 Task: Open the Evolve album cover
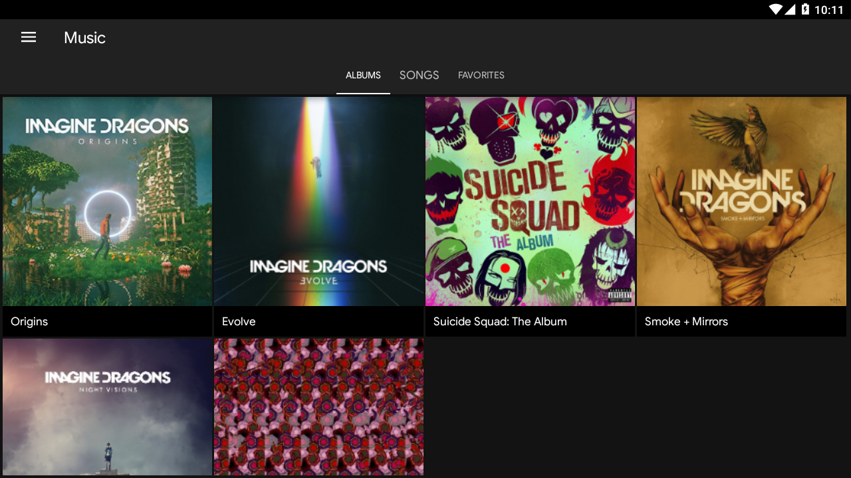[x=318, y=201]
